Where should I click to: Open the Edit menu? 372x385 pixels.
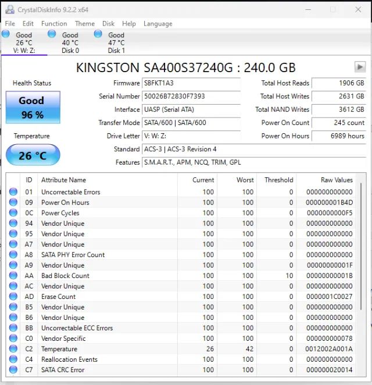(28, 24)
